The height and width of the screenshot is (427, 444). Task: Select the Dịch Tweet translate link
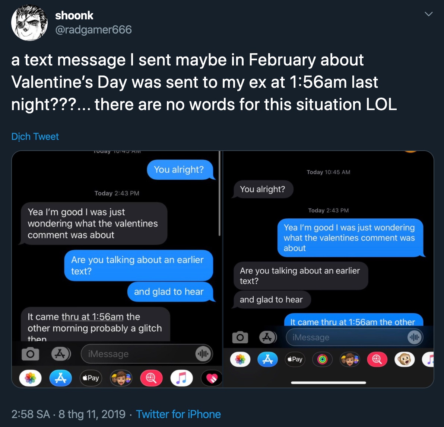coord(35,137)
